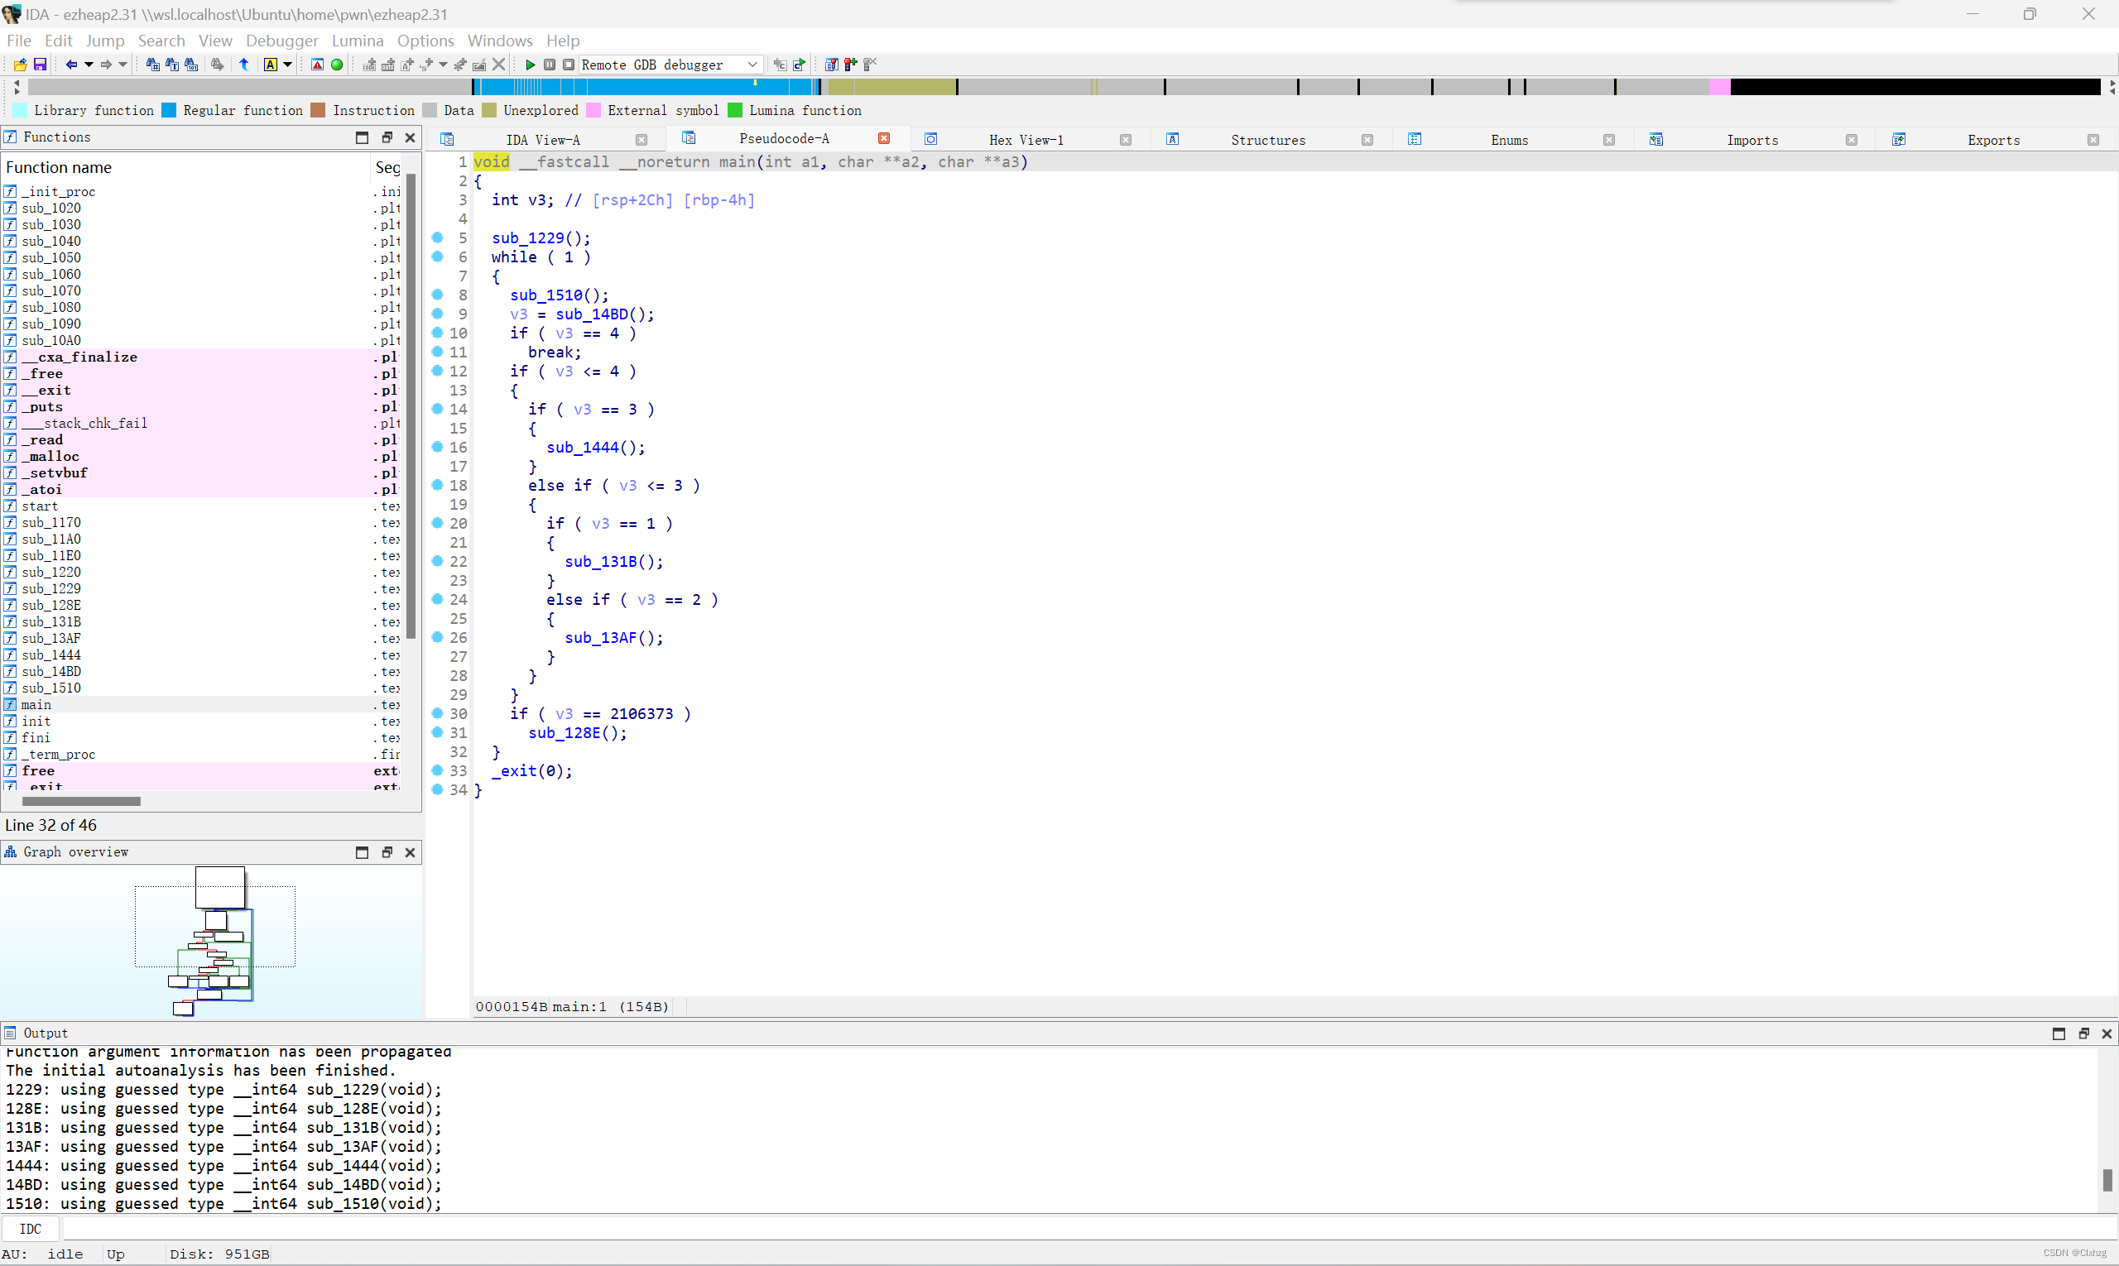
Task: Click the IDC command input field
Action: [1024, 1229]
